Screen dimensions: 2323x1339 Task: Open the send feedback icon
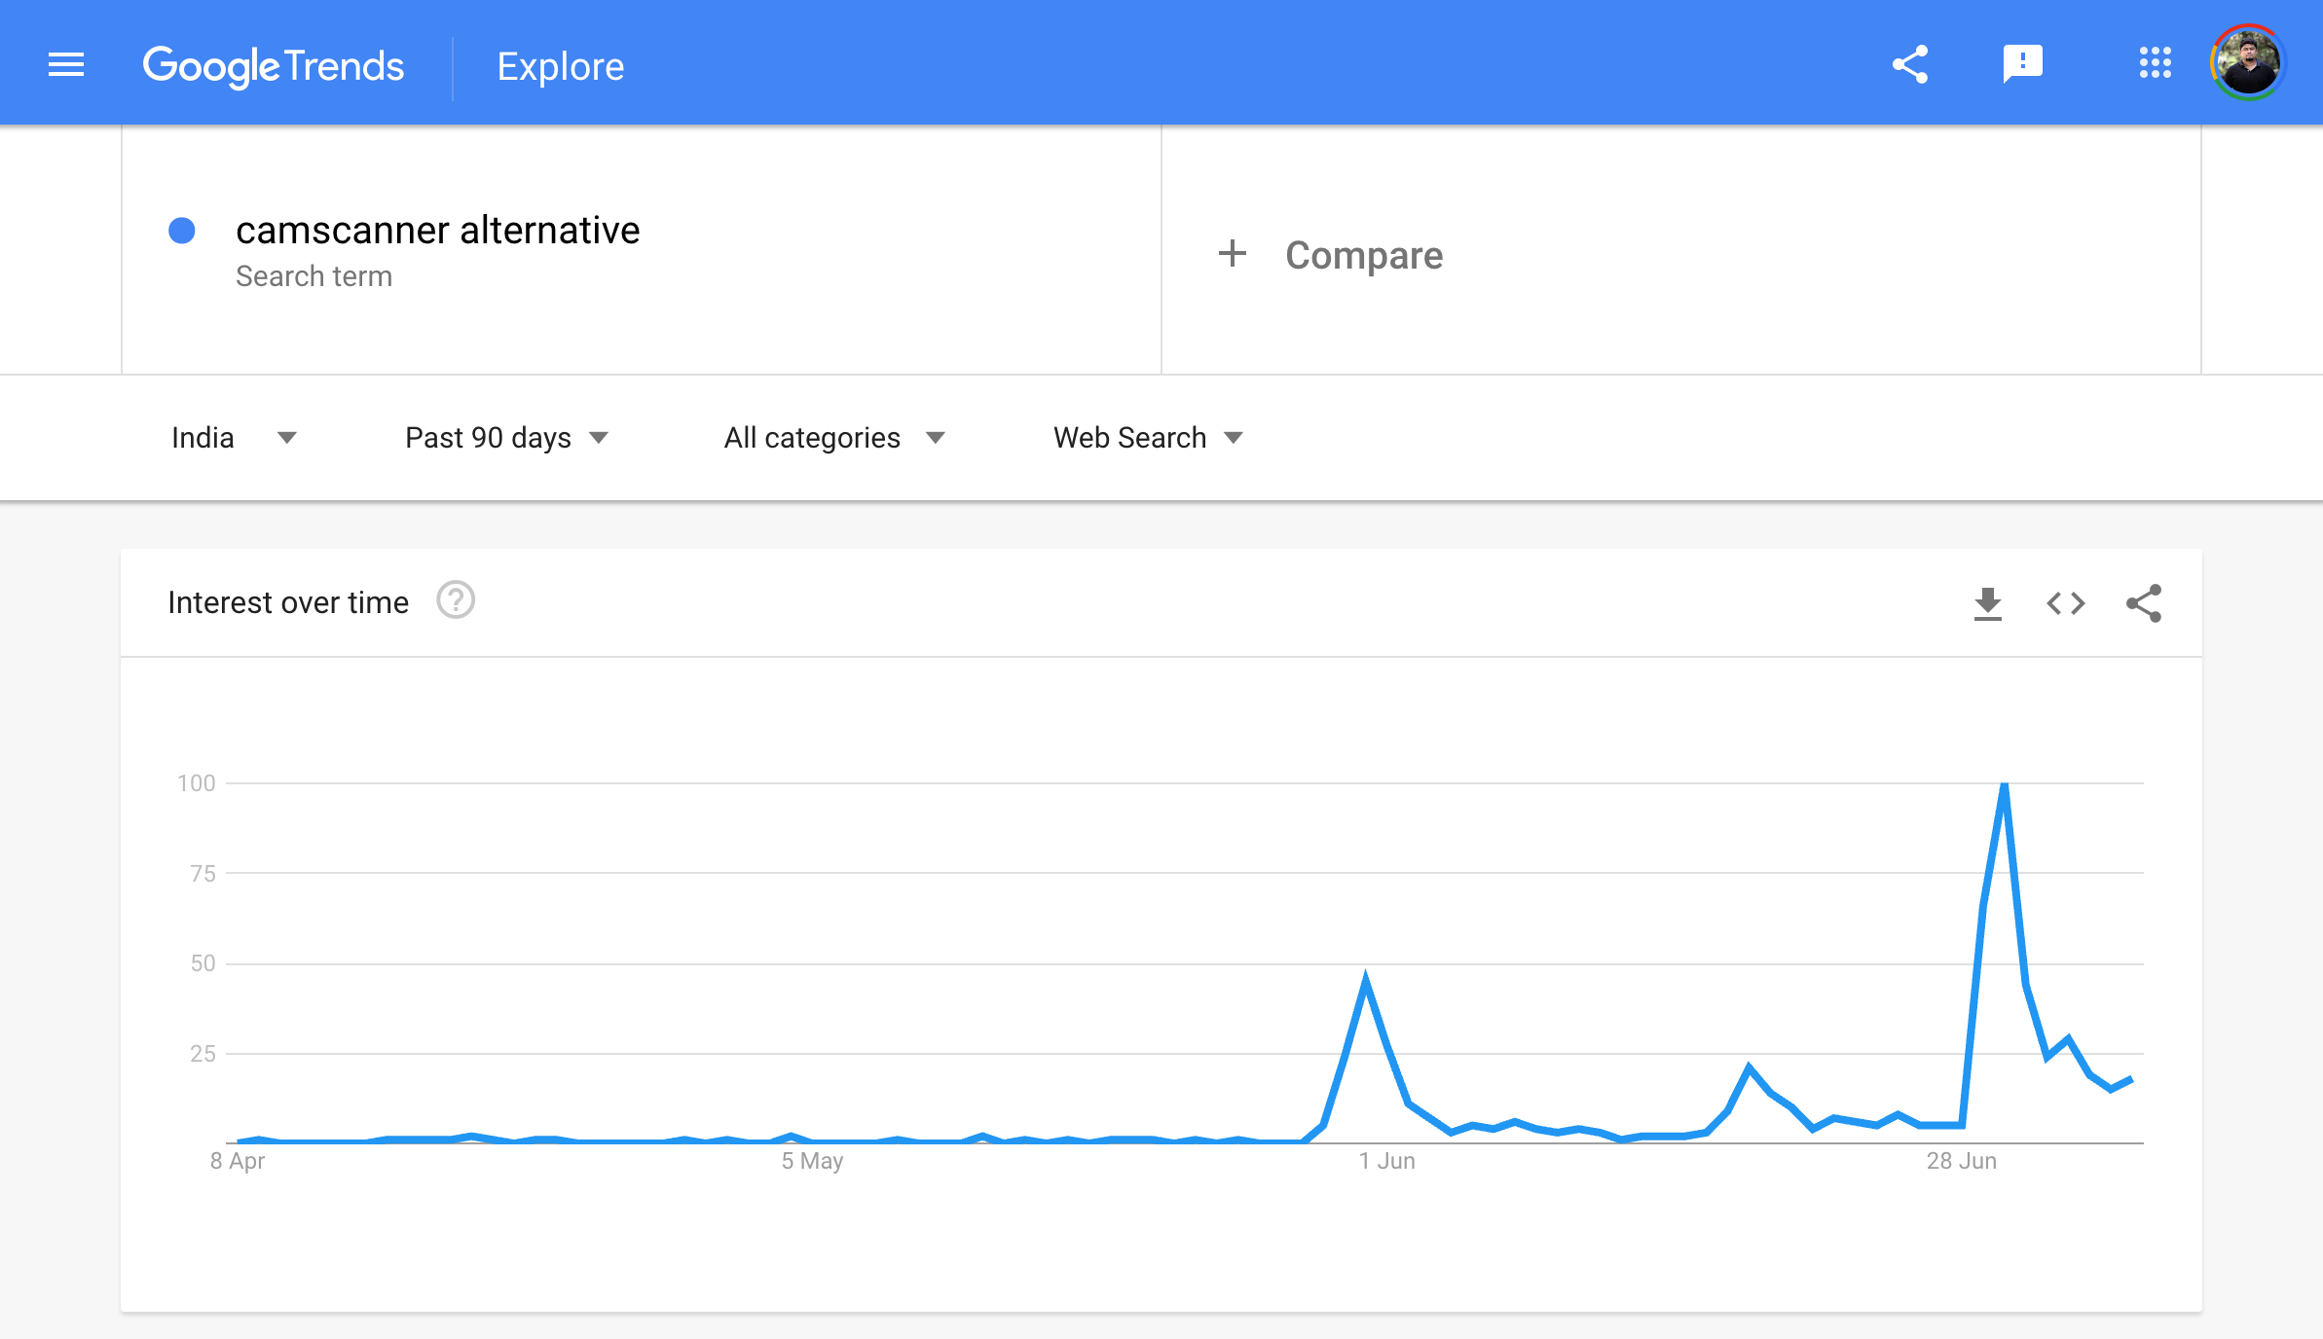click(2022, 65)
